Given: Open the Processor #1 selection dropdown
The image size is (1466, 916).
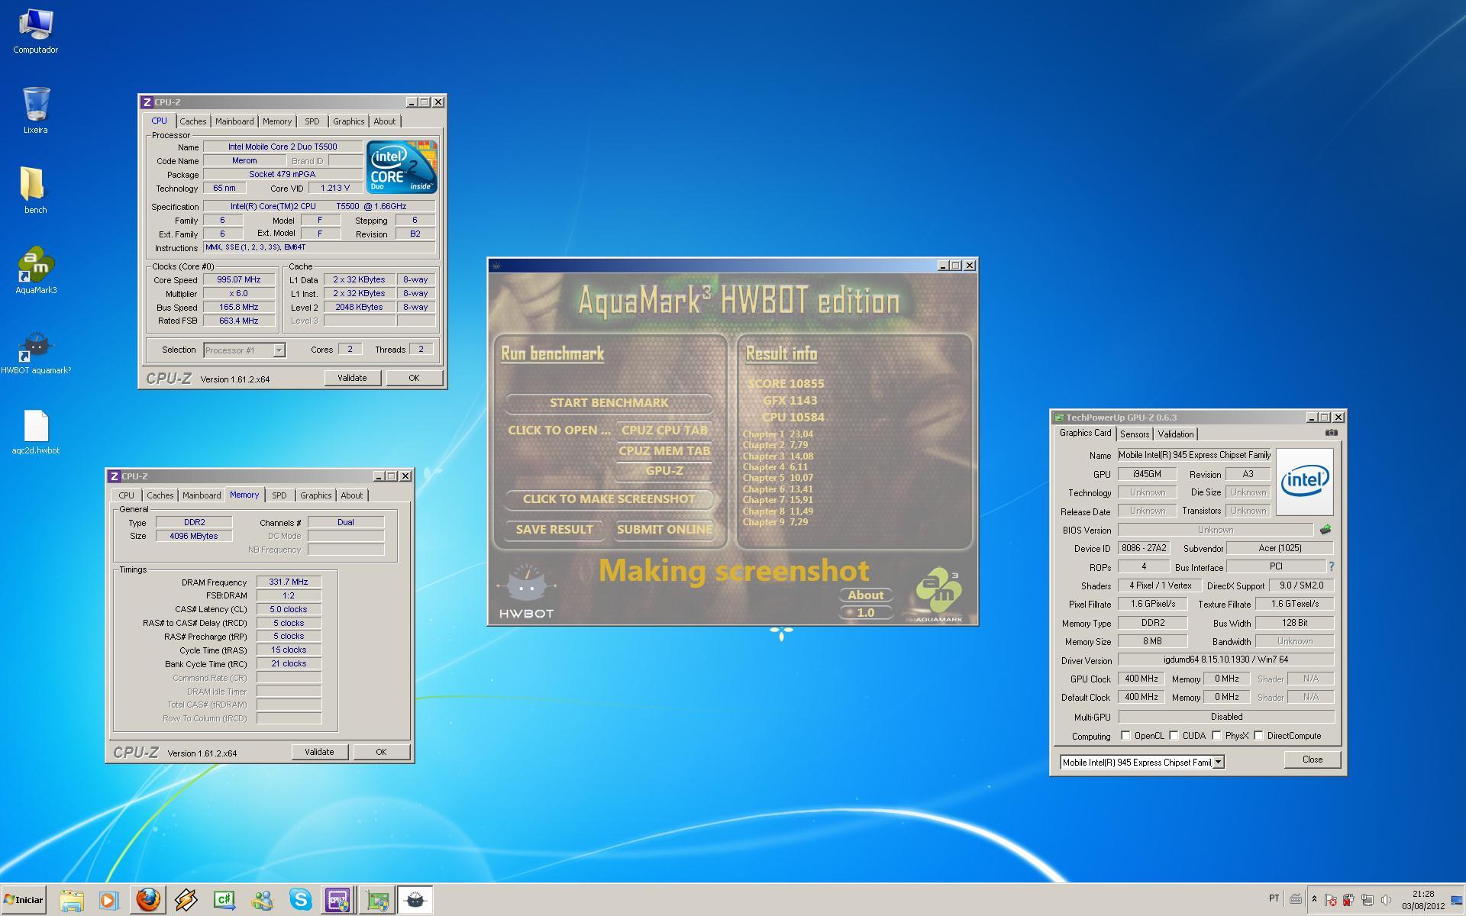Looking at the screenshot, I should click(x=244, y=350).
